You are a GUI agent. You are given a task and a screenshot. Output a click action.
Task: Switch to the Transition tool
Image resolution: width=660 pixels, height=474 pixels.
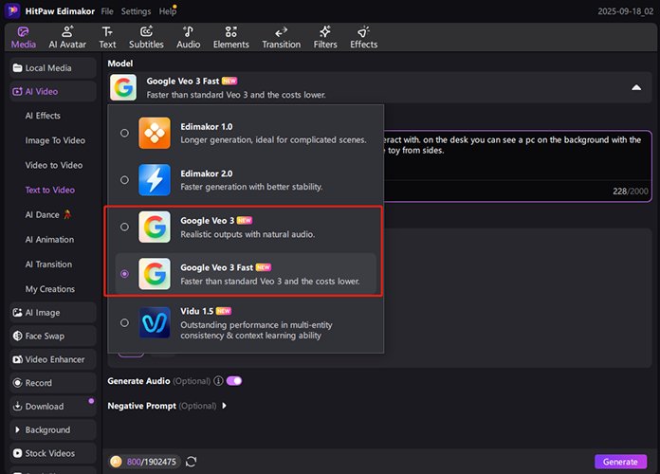[x=281, y=37]
